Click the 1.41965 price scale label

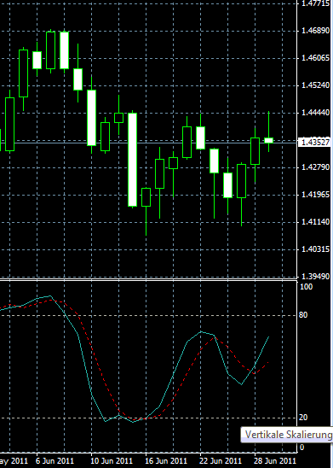pyautogui.click(x=315, y=195)
